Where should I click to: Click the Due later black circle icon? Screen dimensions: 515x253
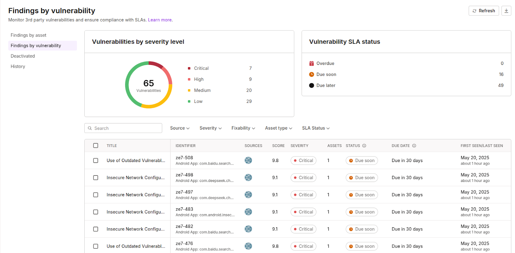[x=312, y=86]
